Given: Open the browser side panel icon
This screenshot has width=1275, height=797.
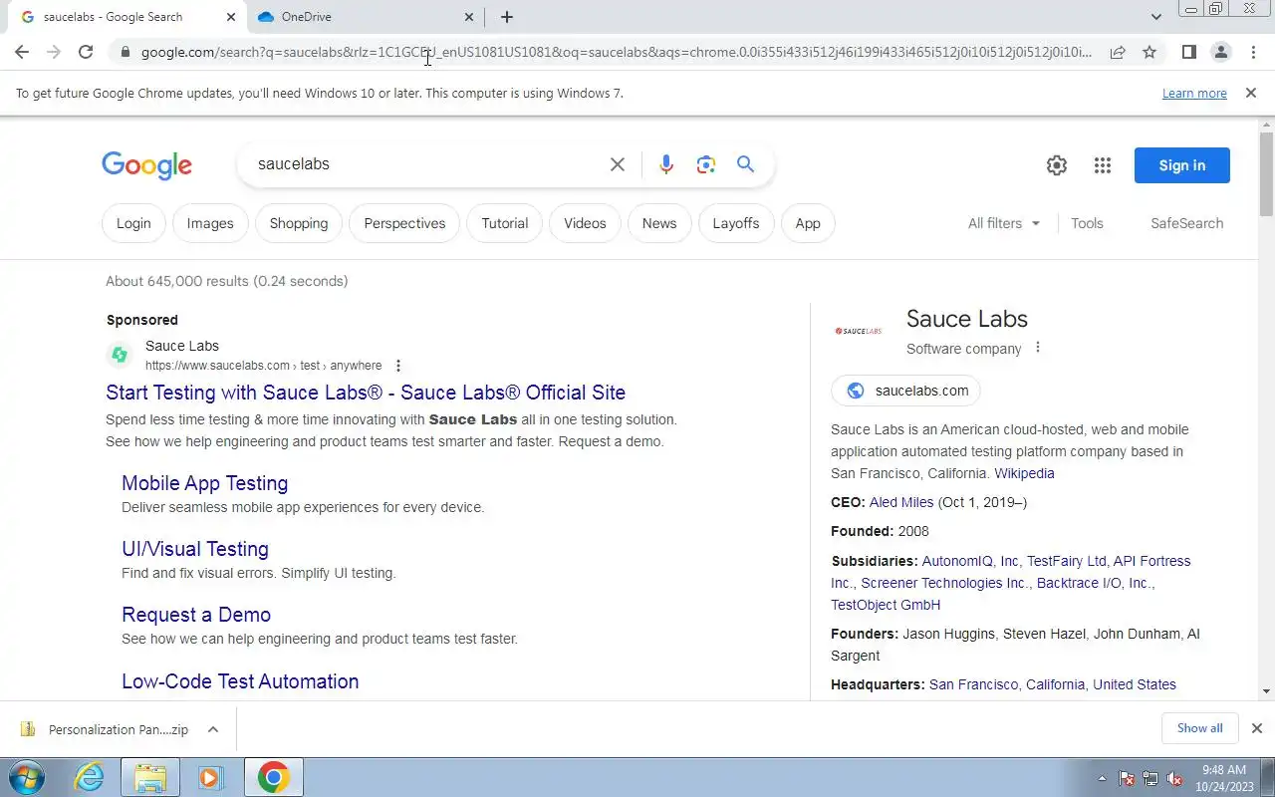Looking at the screenshot, I should (x=1188, y=52).
